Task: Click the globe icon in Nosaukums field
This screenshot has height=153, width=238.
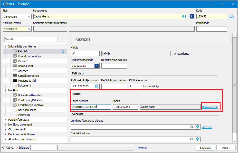Action: (184, 16)
